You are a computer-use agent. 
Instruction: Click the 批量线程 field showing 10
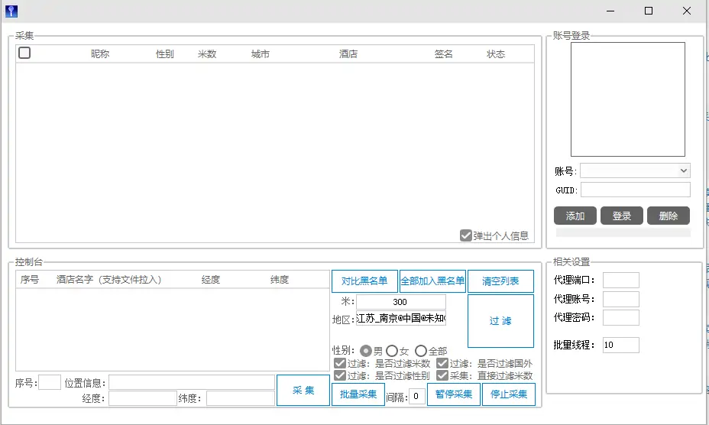point(621,345)
